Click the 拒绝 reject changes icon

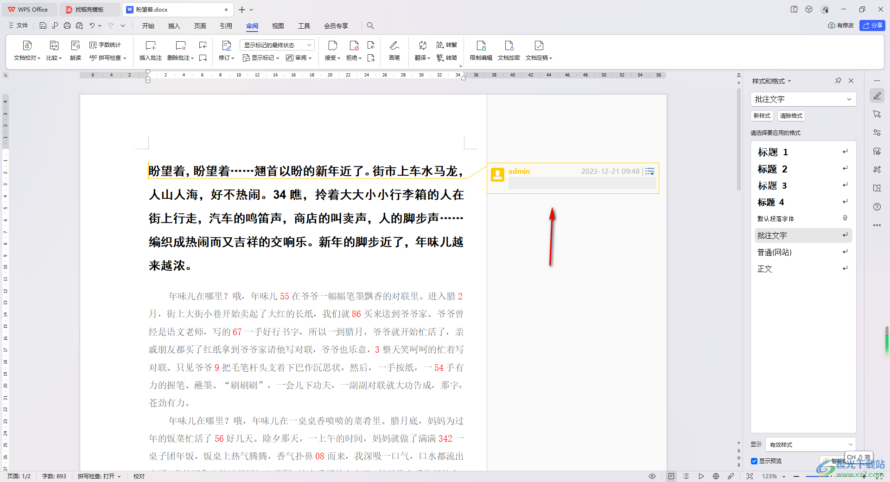coord(354,45)
